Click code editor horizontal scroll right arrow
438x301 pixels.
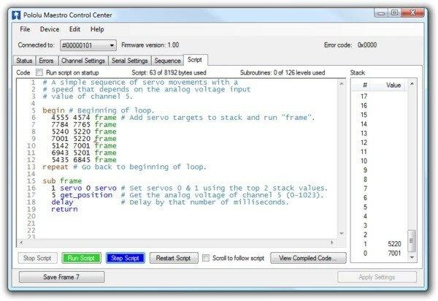point(332,243)
